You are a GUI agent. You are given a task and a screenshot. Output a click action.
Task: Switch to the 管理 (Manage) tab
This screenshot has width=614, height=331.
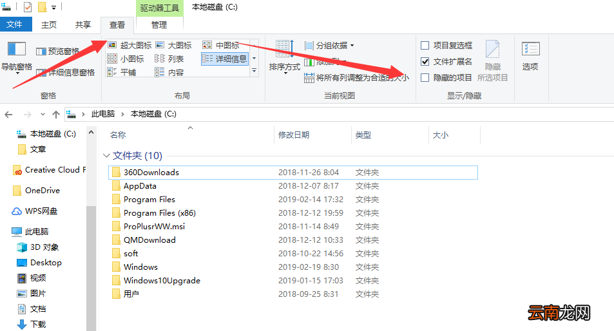point(159,24)
